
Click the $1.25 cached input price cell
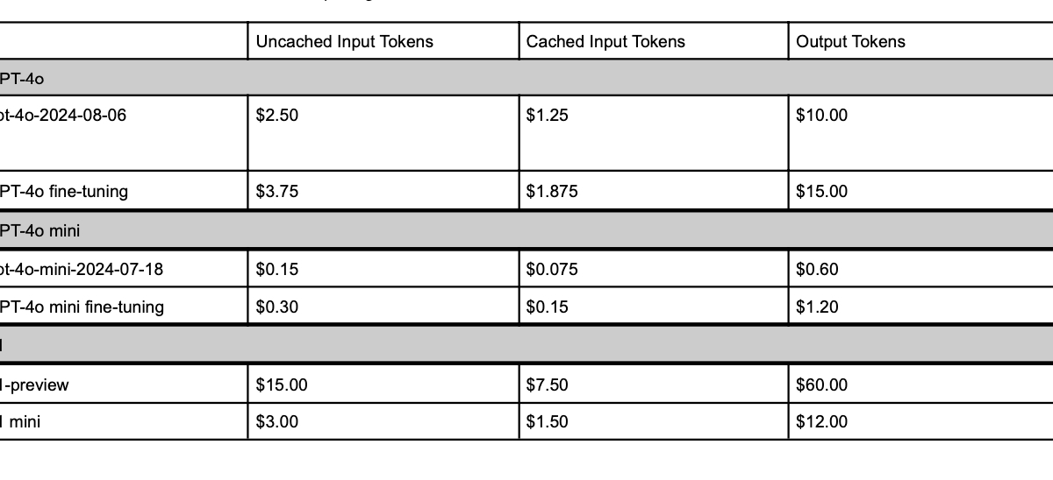(547, 115)
